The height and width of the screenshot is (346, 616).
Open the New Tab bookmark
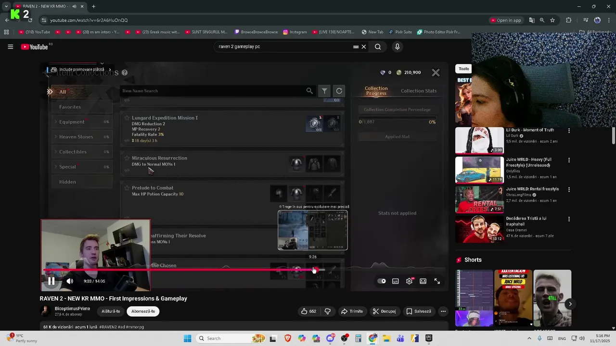pos(372,32)
